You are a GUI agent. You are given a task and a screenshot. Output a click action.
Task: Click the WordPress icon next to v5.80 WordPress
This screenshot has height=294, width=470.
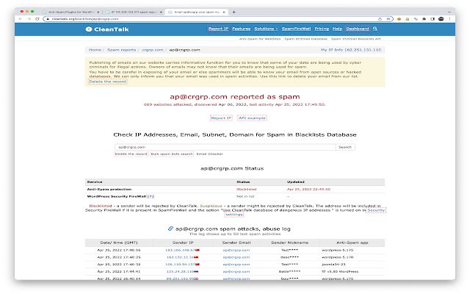(323, 271)
